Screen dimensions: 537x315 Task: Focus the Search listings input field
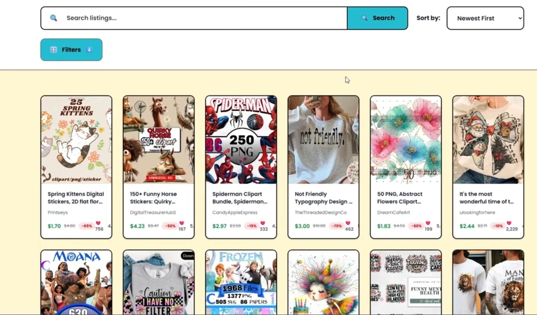pyautogui.click(x=194, y=18)
